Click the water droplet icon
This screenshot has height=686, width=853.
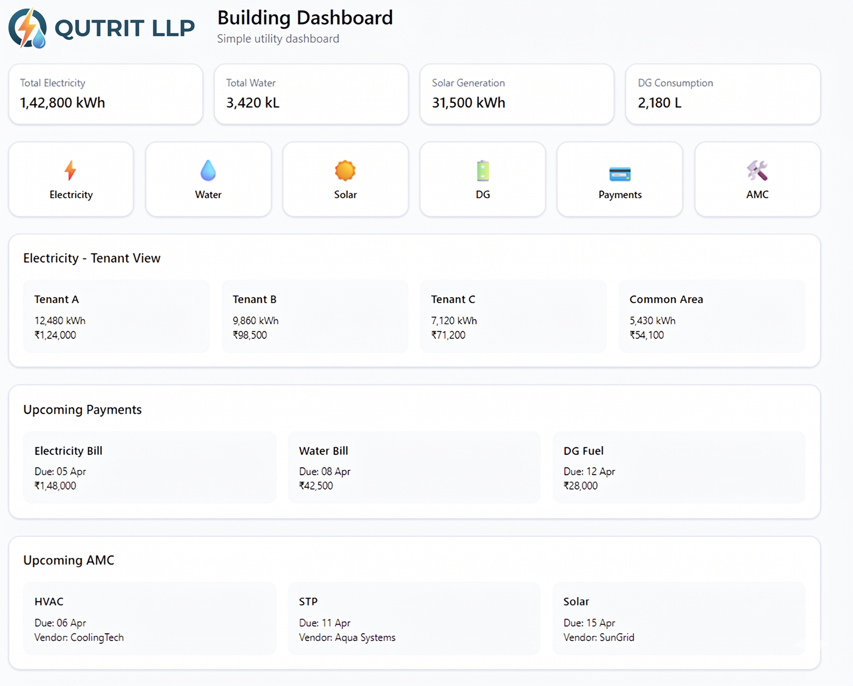point(208,170)
